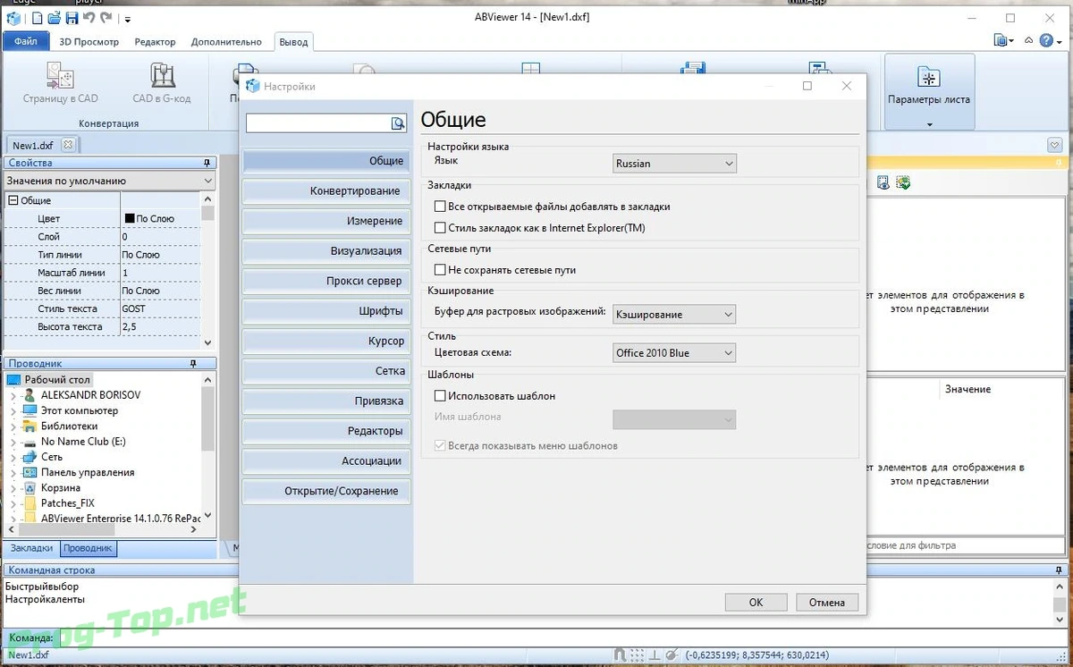Screen dimensions: 1073x667
Task: Switch to Редактор ribbon tab
Action: click(x=155, y=41)
